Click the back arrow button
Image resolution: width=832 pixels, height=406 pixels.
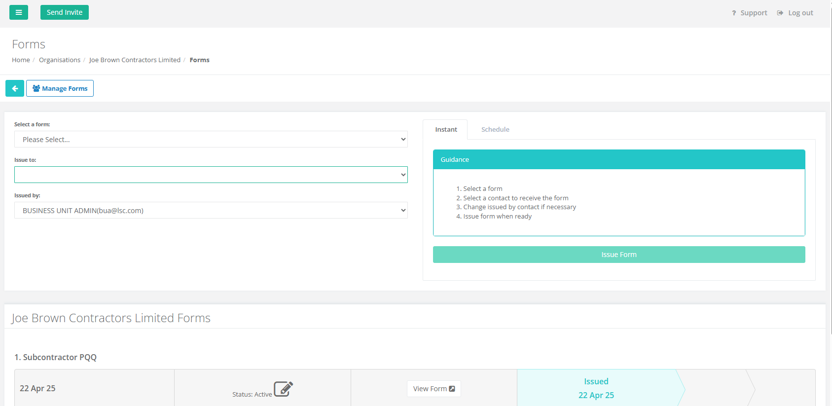coord(15,88)
